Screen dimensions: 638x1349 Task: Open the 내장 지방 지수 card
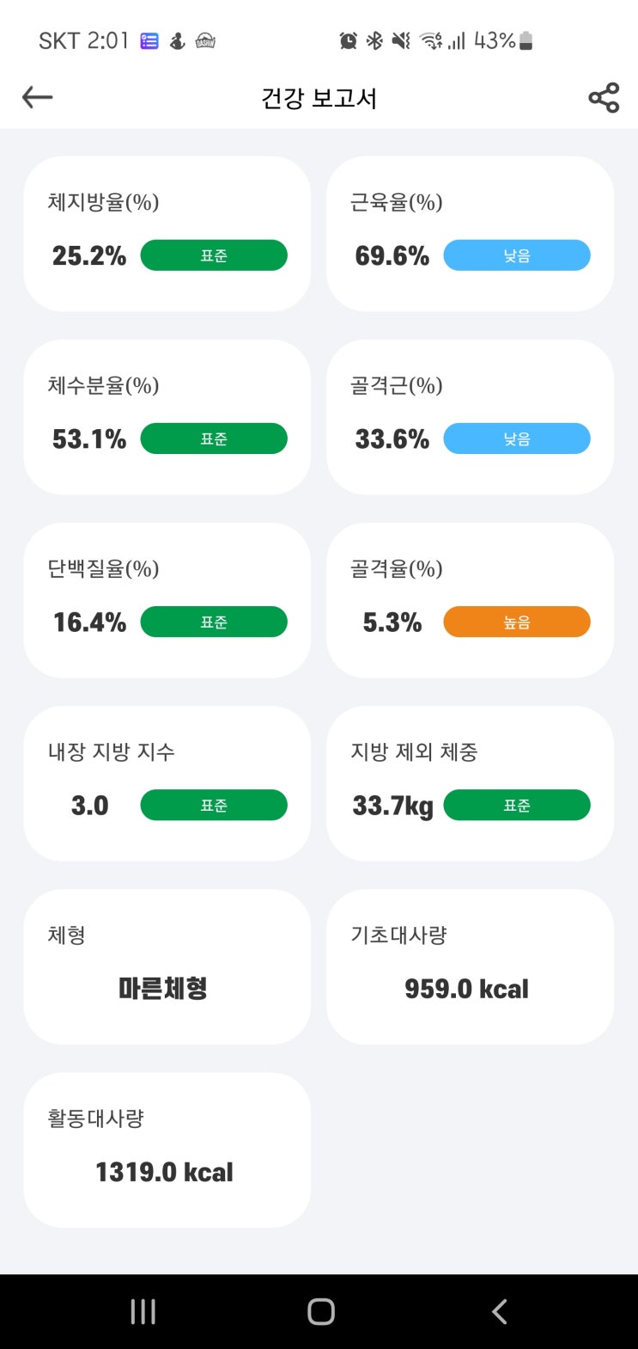(167, 782)
